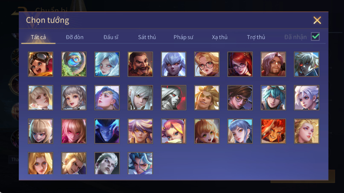Go to the Trợ thủ tab
The width and height of the screenshot is (344, 193).
coord(256,37)
